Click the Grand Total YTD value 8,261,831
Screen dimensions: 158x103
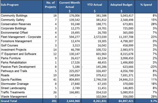[100, 101]
